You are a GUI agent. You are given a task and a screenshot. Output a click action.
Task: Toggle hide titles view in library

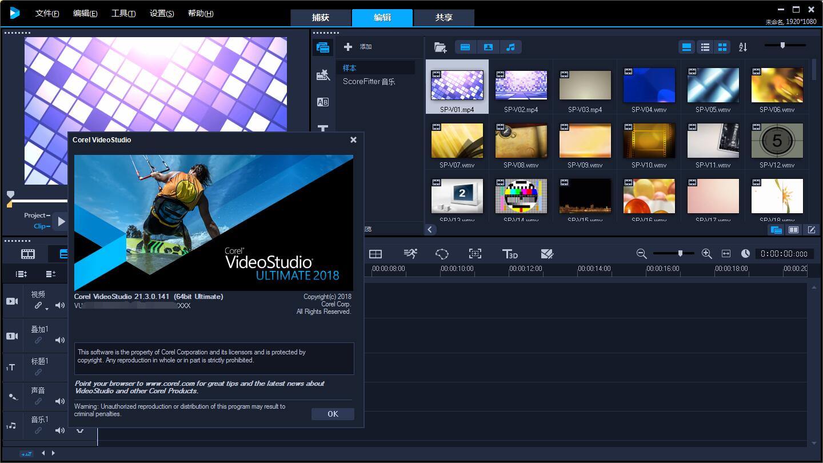click(x=687, y=47)
